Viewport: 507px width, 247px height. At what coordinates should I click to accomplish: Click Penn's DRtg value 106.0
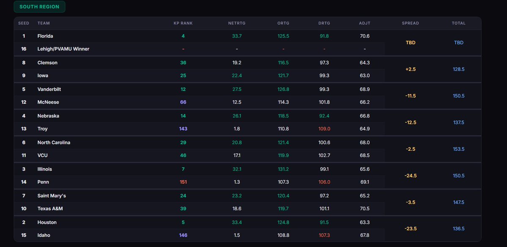pyautogui.click(x=324, y=182)
